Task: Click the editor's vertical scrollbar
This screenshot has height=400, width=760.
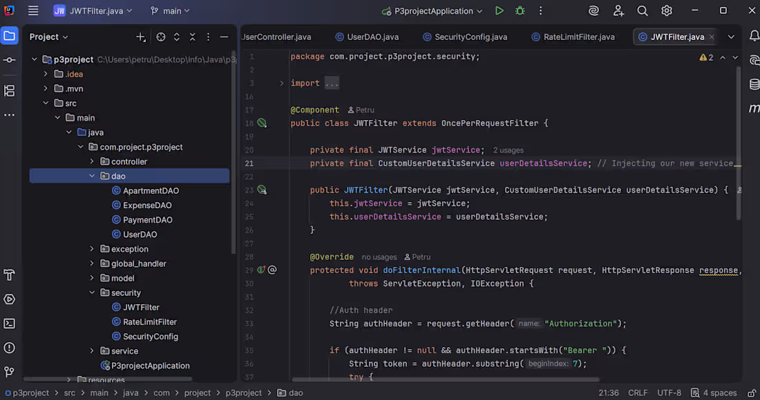Action: [738, 143]
